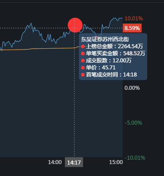Click the 首笔成交时间 14:18 tooltip row

(109, 75)
